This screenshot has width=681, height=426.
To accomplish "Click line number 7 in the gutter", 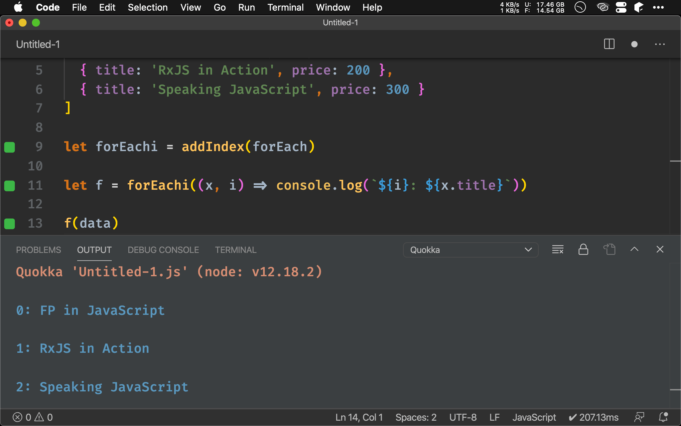I will click(x=39, y=108).
